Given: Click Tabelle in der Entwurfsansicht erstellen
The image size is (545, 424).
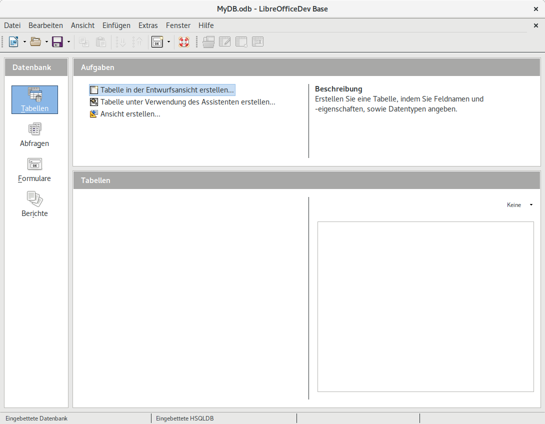Looking at the screenshot, I should (162, 90).
